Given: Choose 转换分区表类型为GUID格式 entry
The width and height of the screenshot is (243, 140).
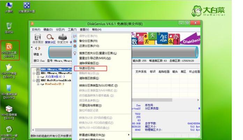Looking at the screenshot, I should pos(102,85).
